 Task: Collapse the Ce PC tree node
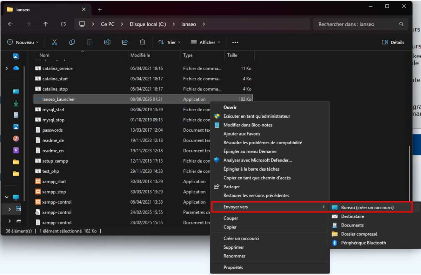[7, 197]
